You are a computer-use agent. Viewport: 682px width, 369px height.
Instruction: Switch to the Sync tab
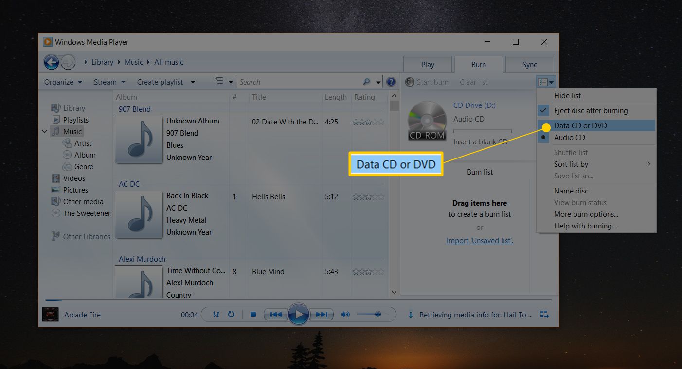pyautogui.click(x=530, y=64)
